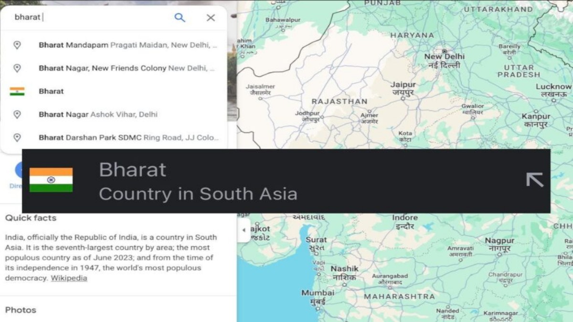Click the location pin beside Bharat Mandapam
Viewport: 573px width, 322px height.
[16, 45]
